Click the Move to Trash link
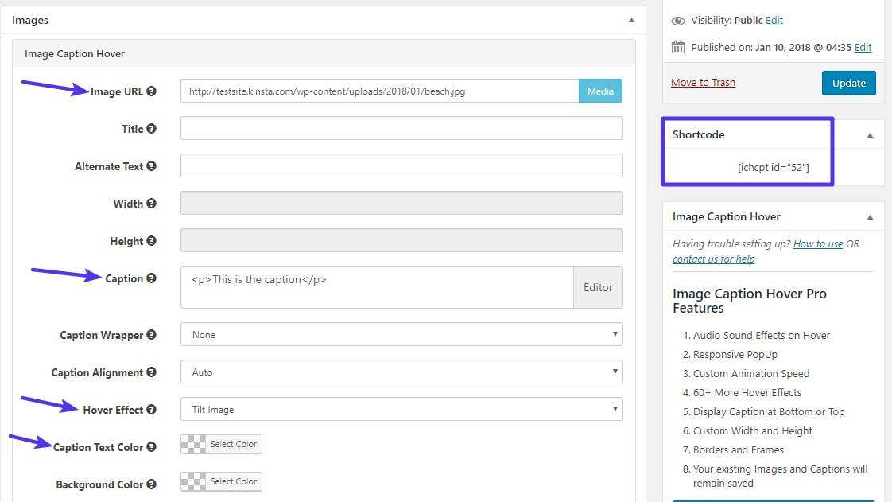The height and width of the screenshot is (502, 892). [703, 83]
